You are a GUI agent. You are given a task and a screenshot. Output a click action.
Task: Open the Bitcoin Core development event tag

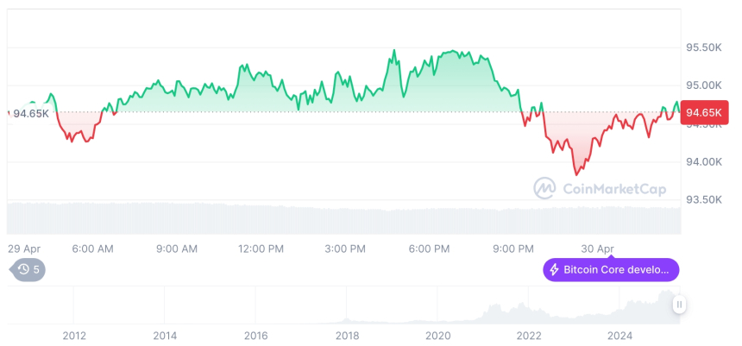point(611,270)
